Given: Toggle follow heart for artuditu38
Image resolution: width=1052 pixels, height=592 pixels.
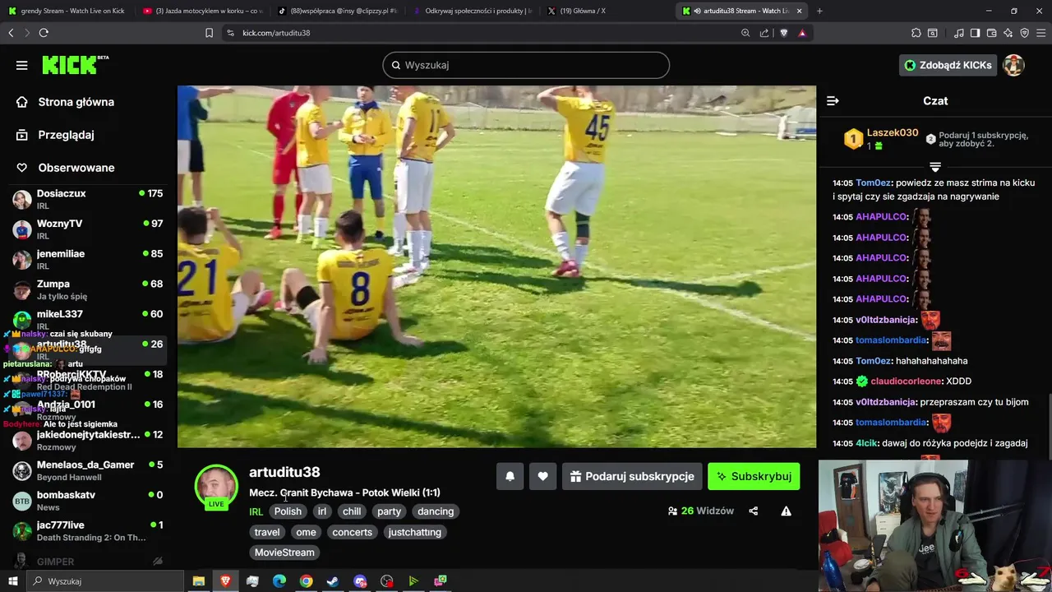Looking at the screenshot, I should coord(542,476).
